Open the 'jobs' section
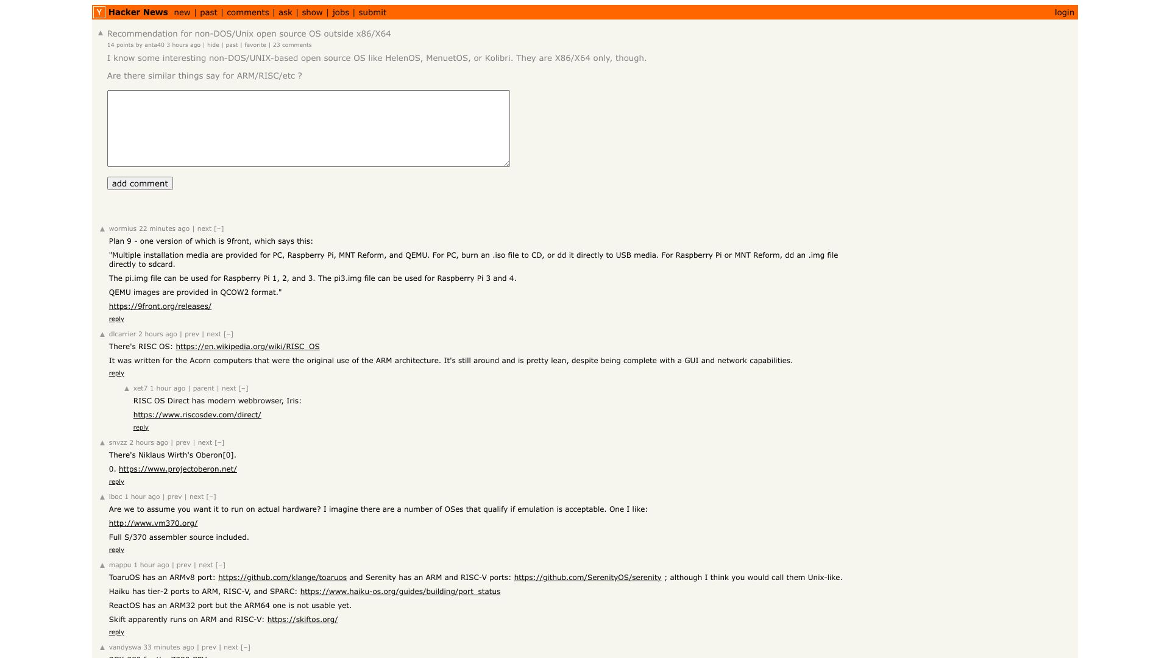This screenshot has width=1170, height=658. [x=341, y=12]
